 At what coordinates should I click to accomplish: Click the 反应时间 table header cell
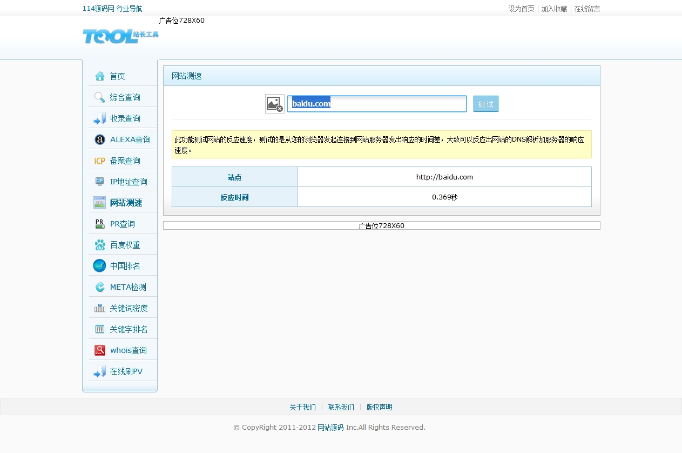click(x=235, y=197)
